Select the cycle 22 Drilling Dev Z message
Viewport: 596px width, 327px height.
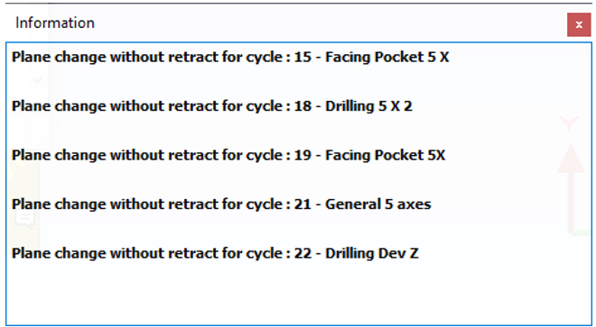(215, 253)
